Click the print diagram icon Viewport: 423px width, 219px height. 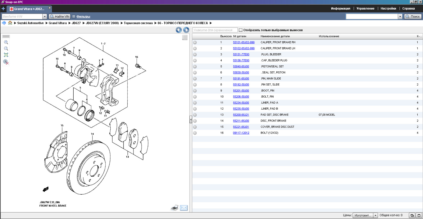tap(175, 208)
